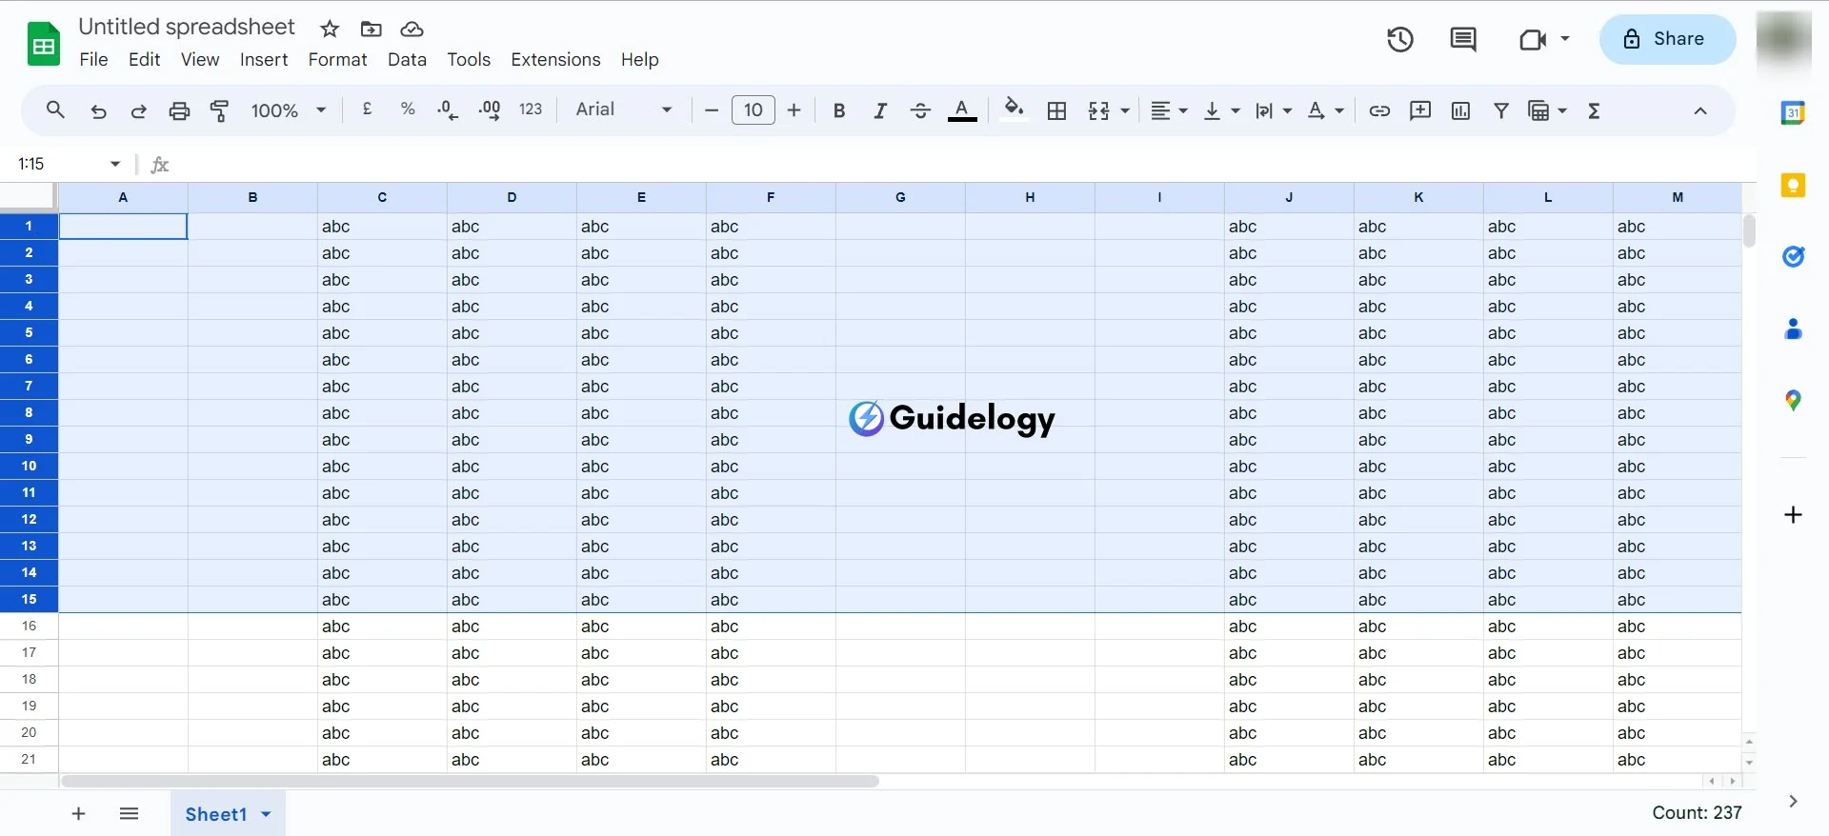Insert a chart
This screenshot has height=836, width=1829.
[x=1460, y=110]
